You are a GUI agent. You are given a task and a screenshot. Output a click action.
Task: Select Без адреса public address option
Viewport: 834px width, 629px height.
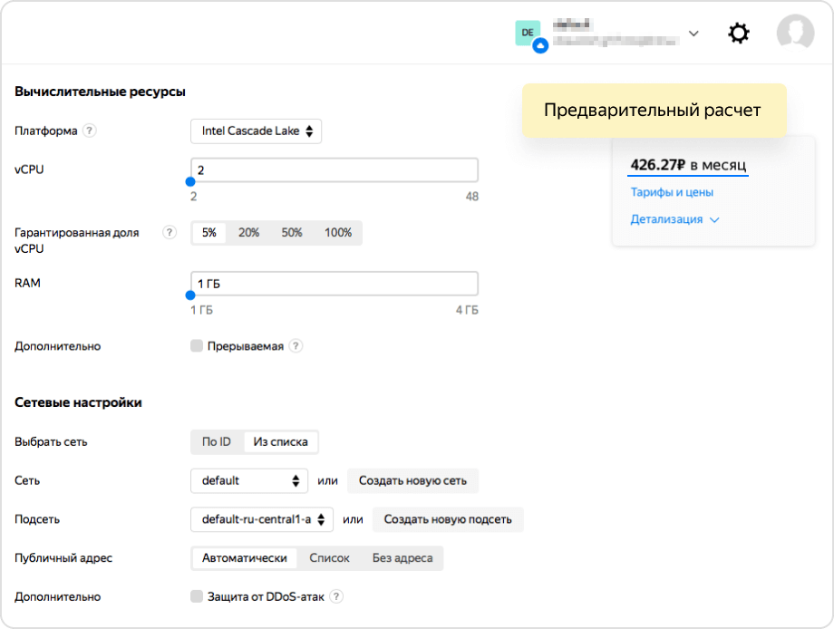coord(402,558)
